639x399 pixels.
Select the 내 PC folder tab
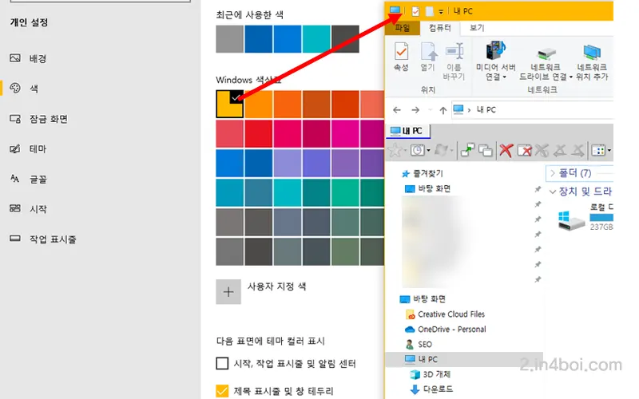click(408, 131)
